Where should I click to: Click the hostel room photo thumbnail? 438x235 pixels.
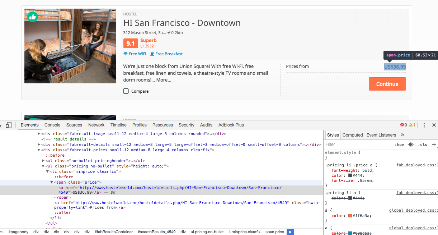tap(70, 46)
